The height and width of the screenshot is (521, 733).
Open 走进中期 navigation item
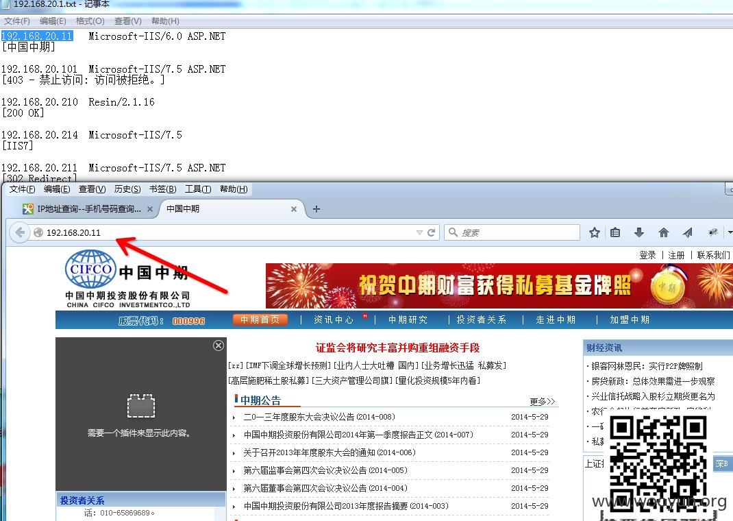556,319
